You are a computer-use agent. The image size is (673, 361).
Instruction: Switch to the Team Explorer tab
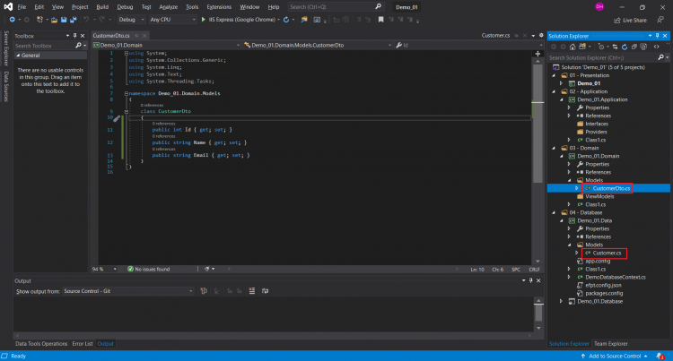tap(611, 344)
